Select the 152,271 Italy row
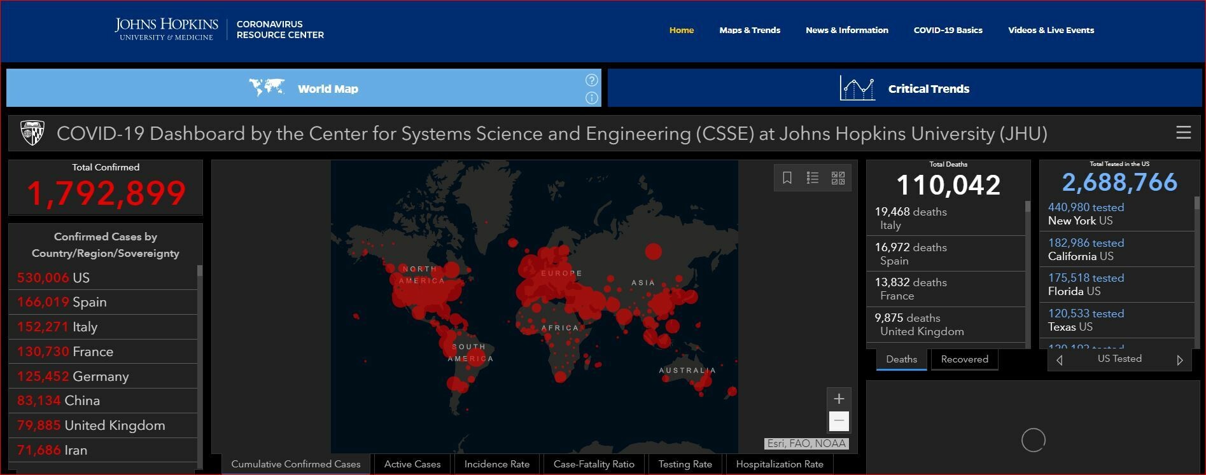 click(x=103, y=327)
